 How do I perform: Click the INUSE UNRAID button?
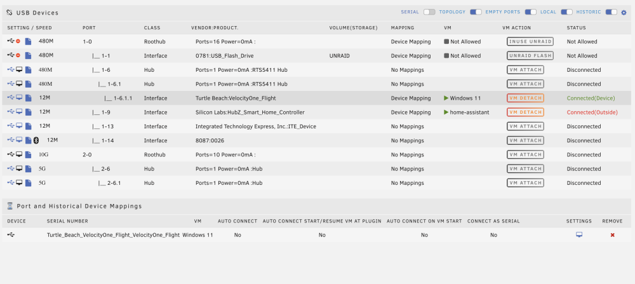pyautogui.click(x=530, y=41)
